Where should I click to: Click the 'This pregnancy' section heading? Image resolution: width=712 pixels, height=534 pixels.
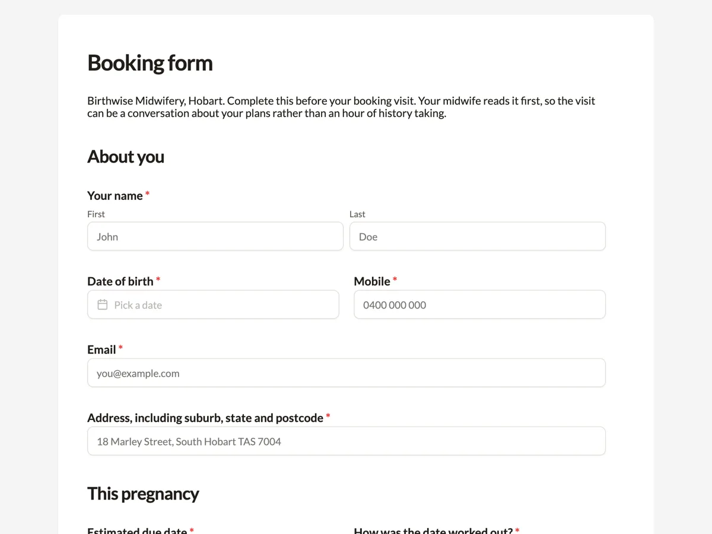coord(143,494)
